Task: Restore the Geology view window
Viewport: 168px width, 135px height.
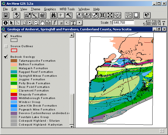Action: pos(159,29)
